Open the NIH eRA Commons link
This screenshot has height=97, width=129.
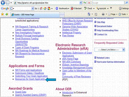pyautogui.click(x=71, y=62)
